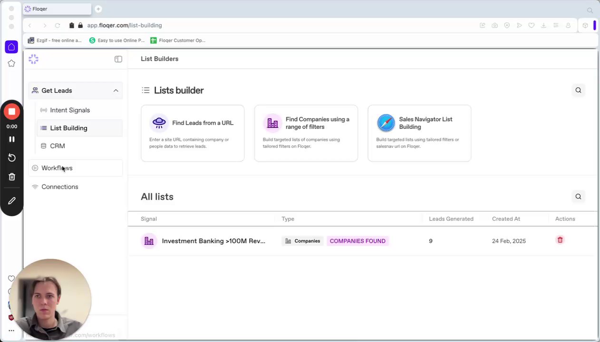Screen dimensions: 600x342
Task: Click the search icon beside All lists
Action: [578, 197]
